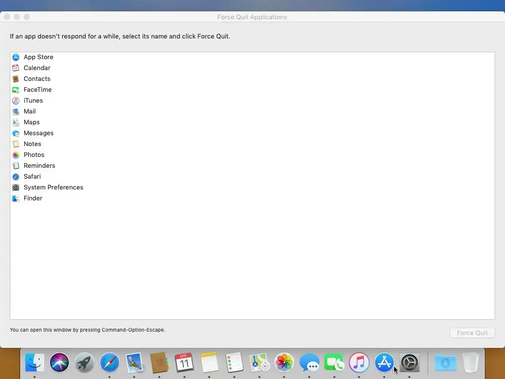Open Launchpad rocket in the Dock

[x=84, y=363]
